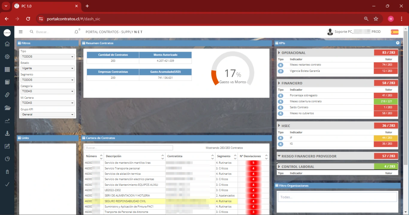Viewport: 409px width, 215px height.
Task: Open the settings gear in sidebar
Action: coord(7,57)
